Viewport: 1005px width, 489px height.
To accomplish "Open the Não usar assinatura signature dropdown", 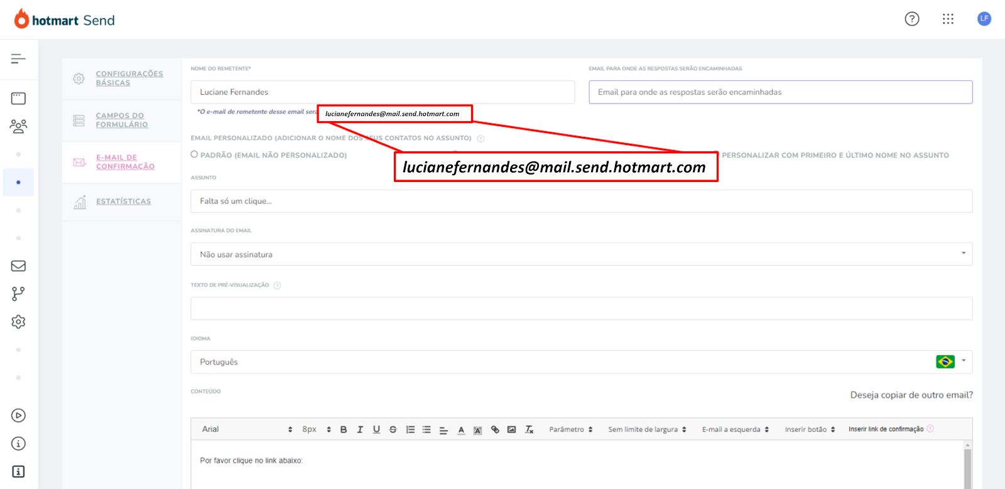I will [582, 254].
